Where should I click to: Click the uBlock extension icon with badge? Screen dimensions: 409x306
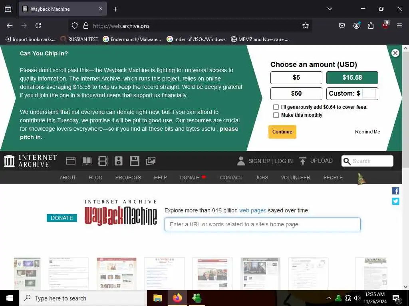coord(385,25)
